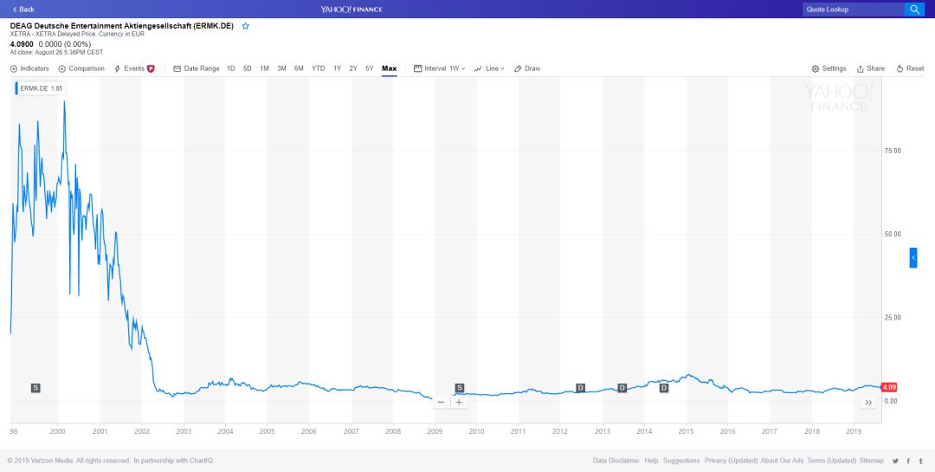
Task: Open the Date Range picker
Action: coord(197,68)
